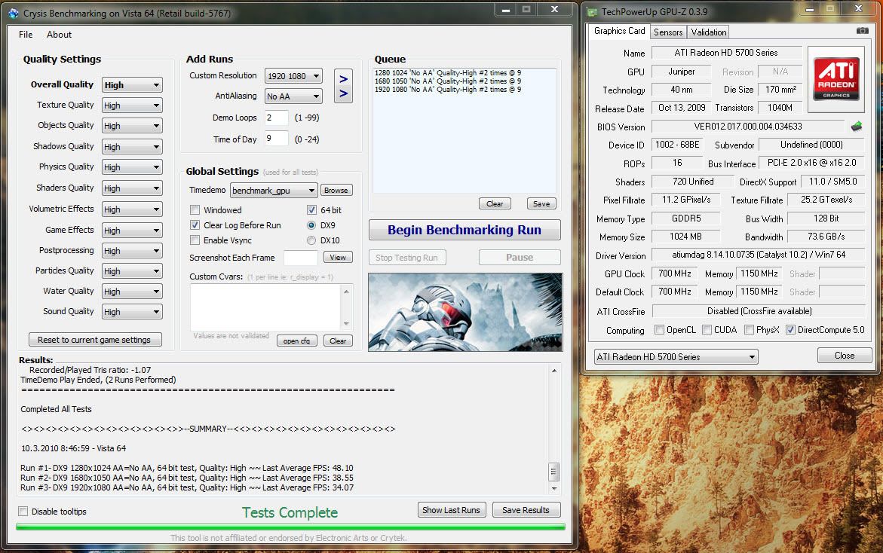Open Shadows Quality dropdown
The width and height of the screenshot is (883, 553).
tap(132, 147)
